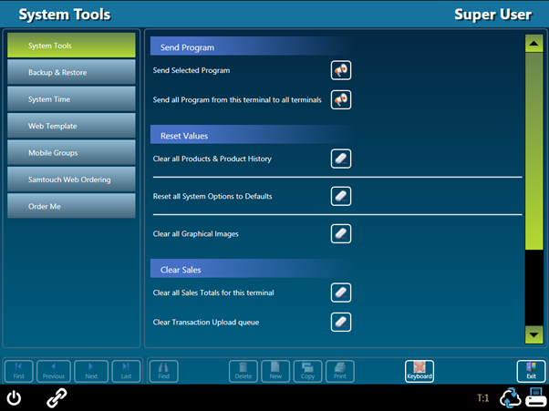The width and height of the screenshot is (549, 411).
Task: Open the on-screen Keyboard
Action: click(x=420, y=371)
